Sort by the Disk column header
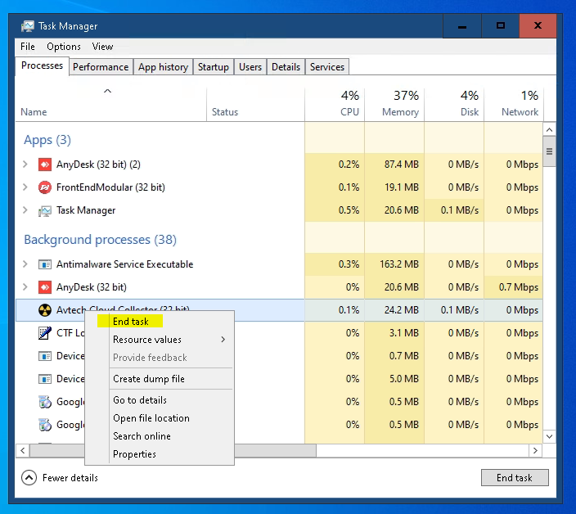Screen dimensions: 576x514 [454, 104]
